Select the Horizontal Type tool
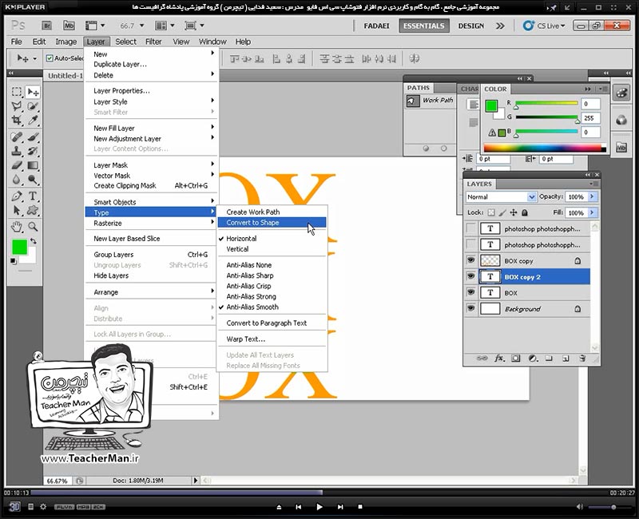Viewport: 639px width, 519px height. (33, 196)
